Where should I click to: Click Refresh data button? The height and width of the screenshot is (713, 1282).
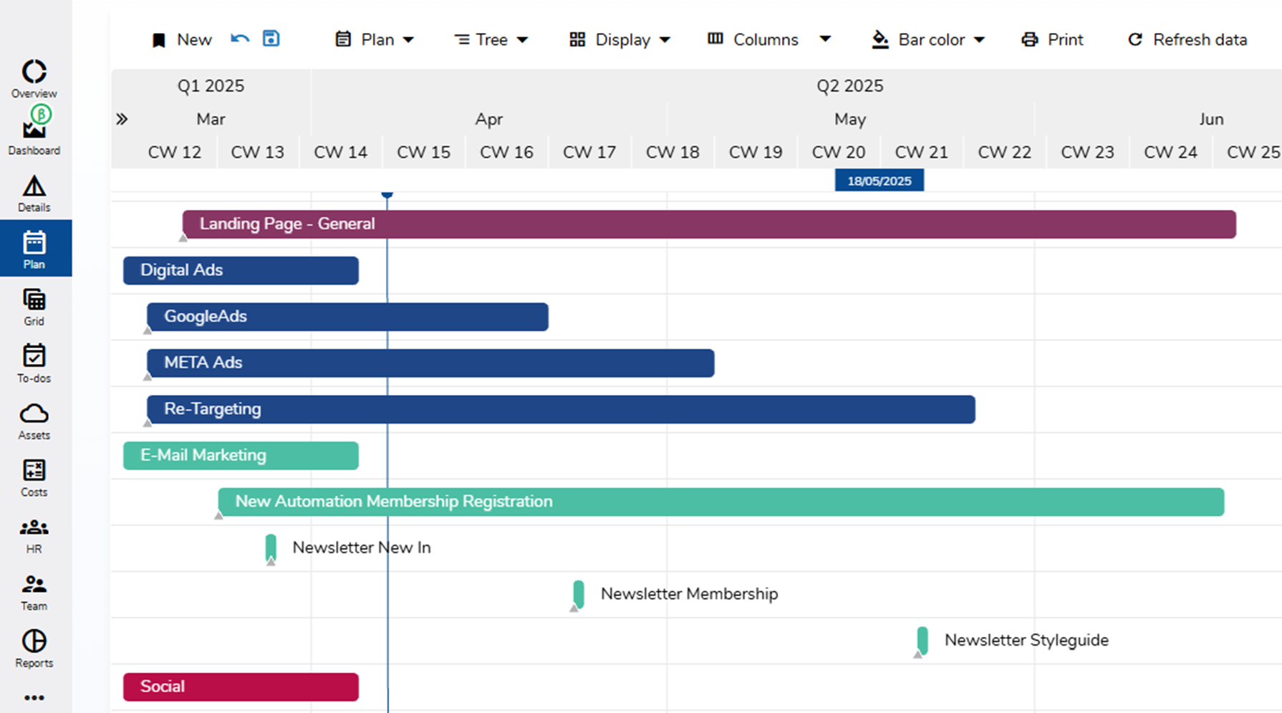click(x=1187, y=39)
